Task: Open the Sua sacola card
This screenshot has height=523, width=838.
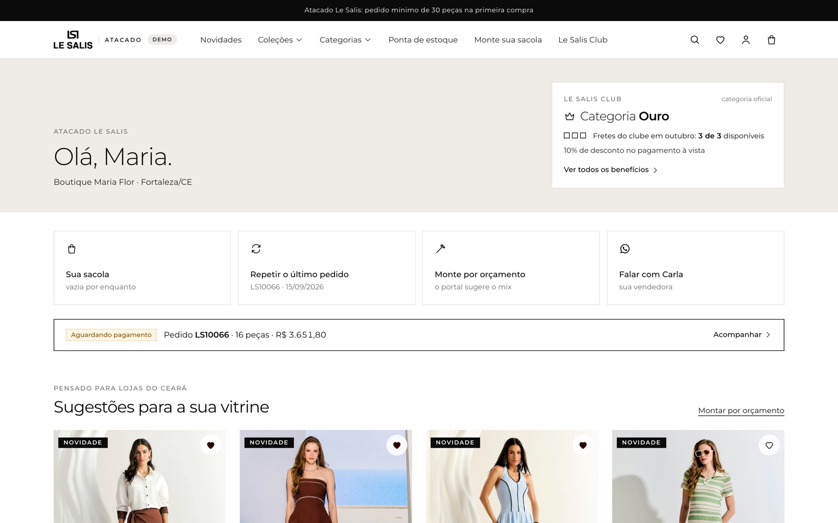Action: coord(142,268)
